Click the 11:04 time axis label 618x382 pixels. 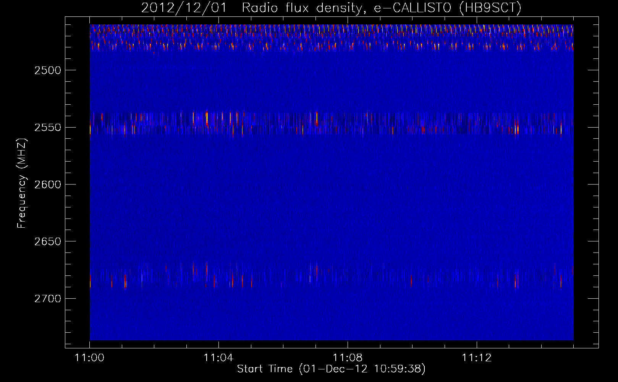point(218,358)
